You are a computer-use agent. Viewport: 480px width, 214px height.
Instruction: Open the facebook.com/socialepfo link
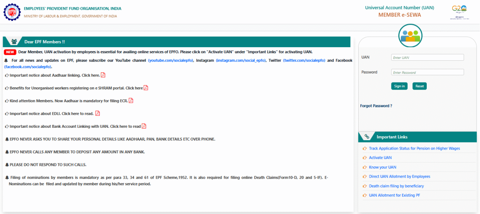click(28, 67)
